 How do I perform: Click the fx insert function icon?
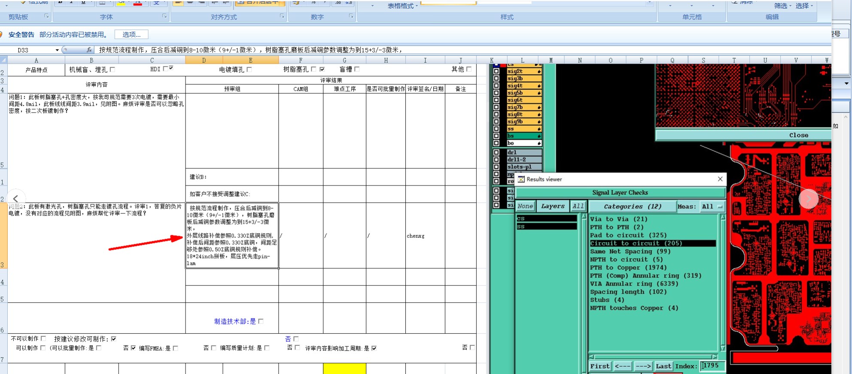click(89, 50)
